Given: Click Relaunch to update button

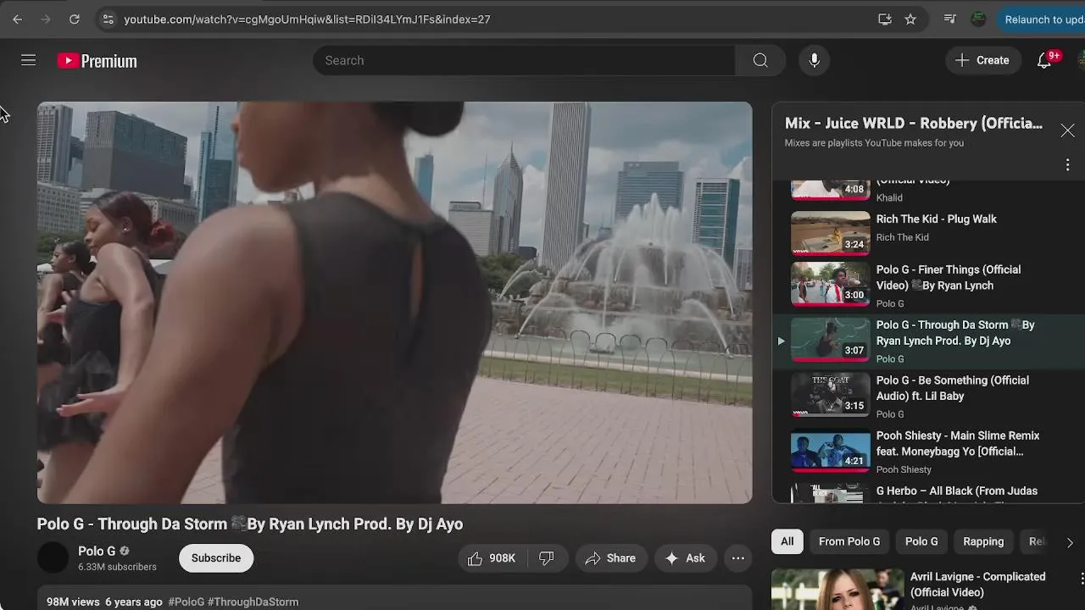Looking at the screenshot, I should coord(1042,19).
